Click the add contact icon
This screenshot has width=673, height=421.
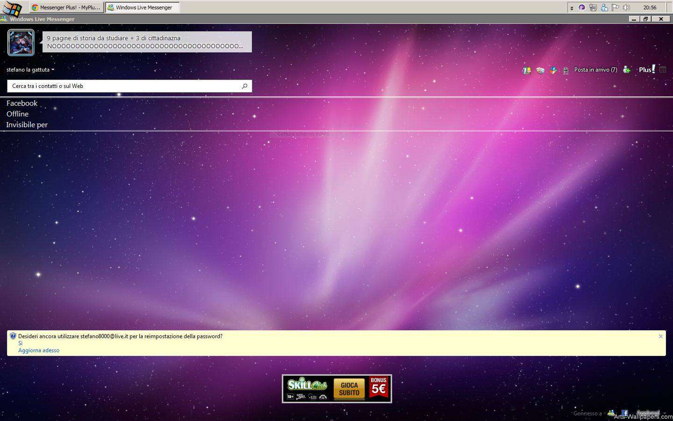[627, 70]
